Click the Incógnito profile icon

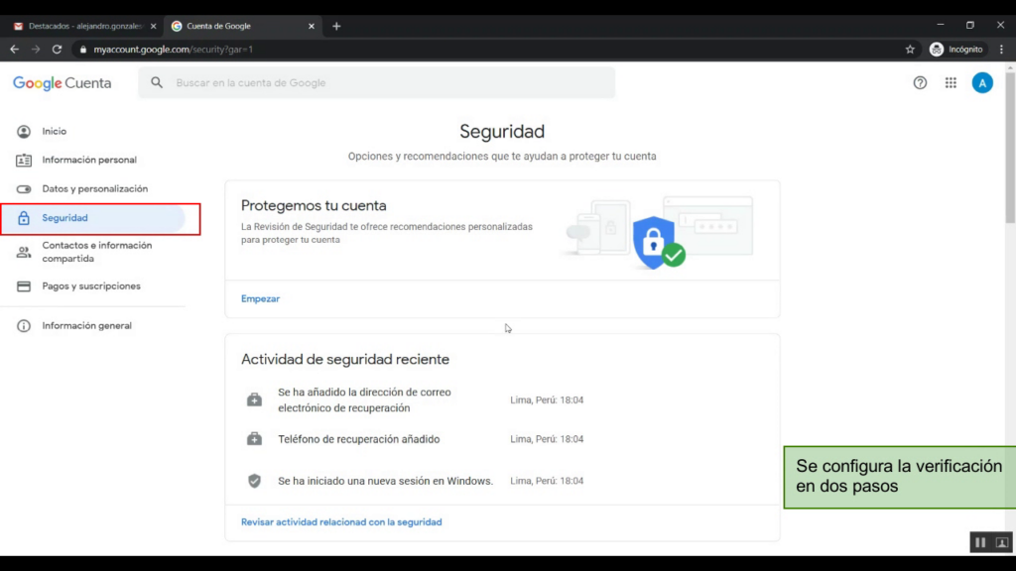pos(937,50)
